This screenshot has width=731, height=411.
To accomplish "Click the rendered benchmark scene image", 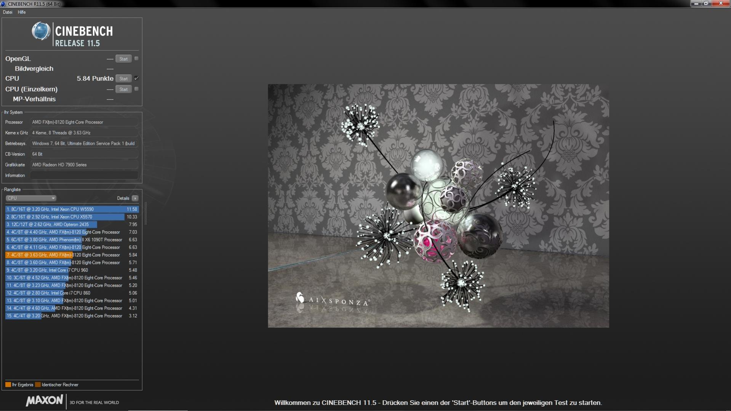I will point(438,206).
